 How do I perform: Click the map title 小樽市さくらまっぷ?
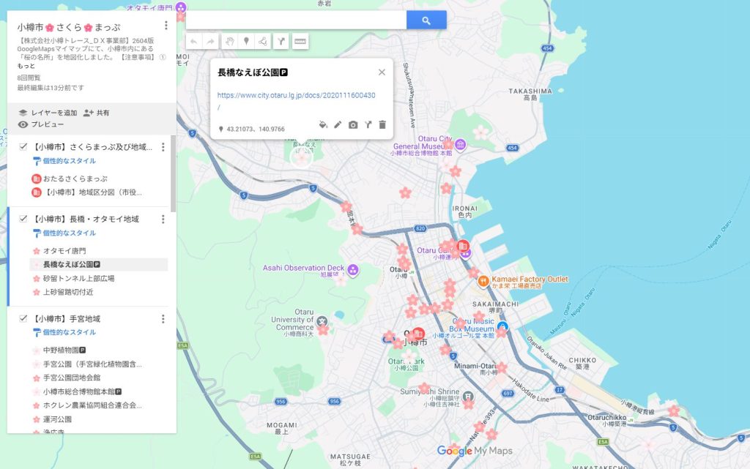coord(69,28)
